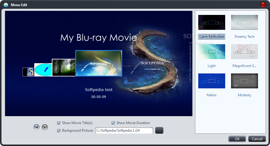270x146 pixels.
Task: Go to the previous menu page
Action: (37, 127)
